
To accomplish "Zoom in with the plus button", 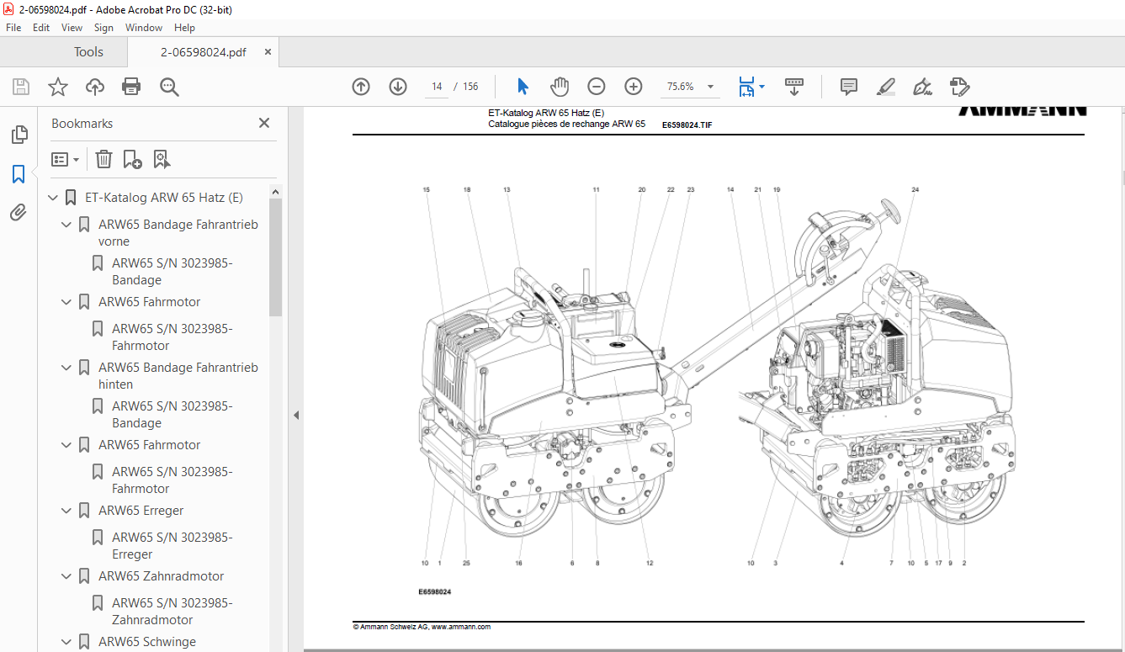I will 634,87.
